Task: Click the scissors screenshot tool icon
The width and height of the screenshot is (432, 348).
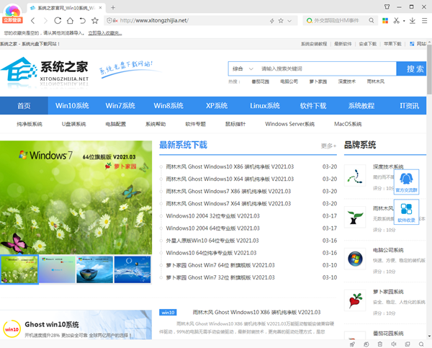Action: point(396,20)
